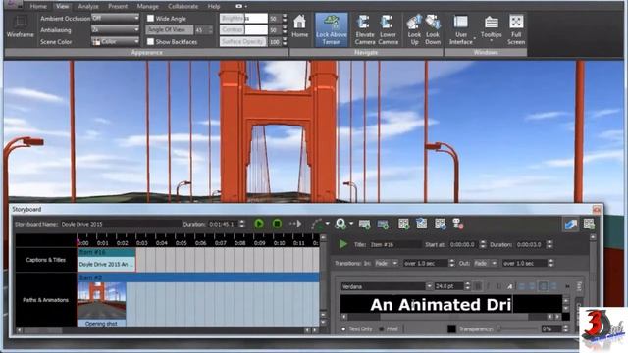The image size is (628, 353).
Task: Stop storyboard playback with green stop button
Action: click(x=277, y=224)
